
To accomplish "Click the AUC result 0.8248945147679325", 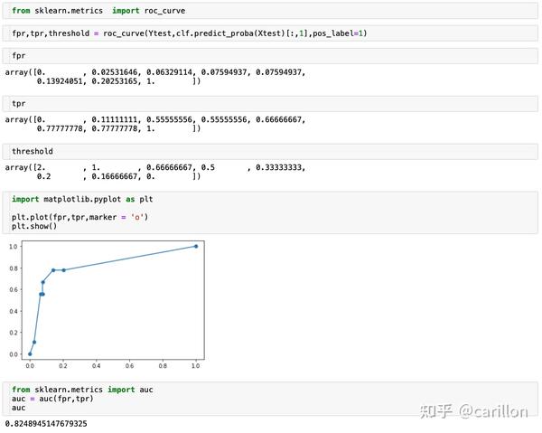I will pos(46,423).
